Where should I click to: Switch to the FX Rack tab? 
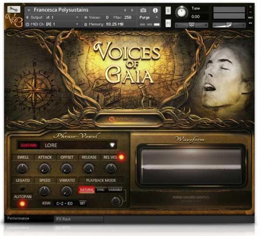tap(79, 219)
